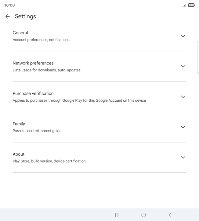Tap the signal strength icon

click(185, 5)
